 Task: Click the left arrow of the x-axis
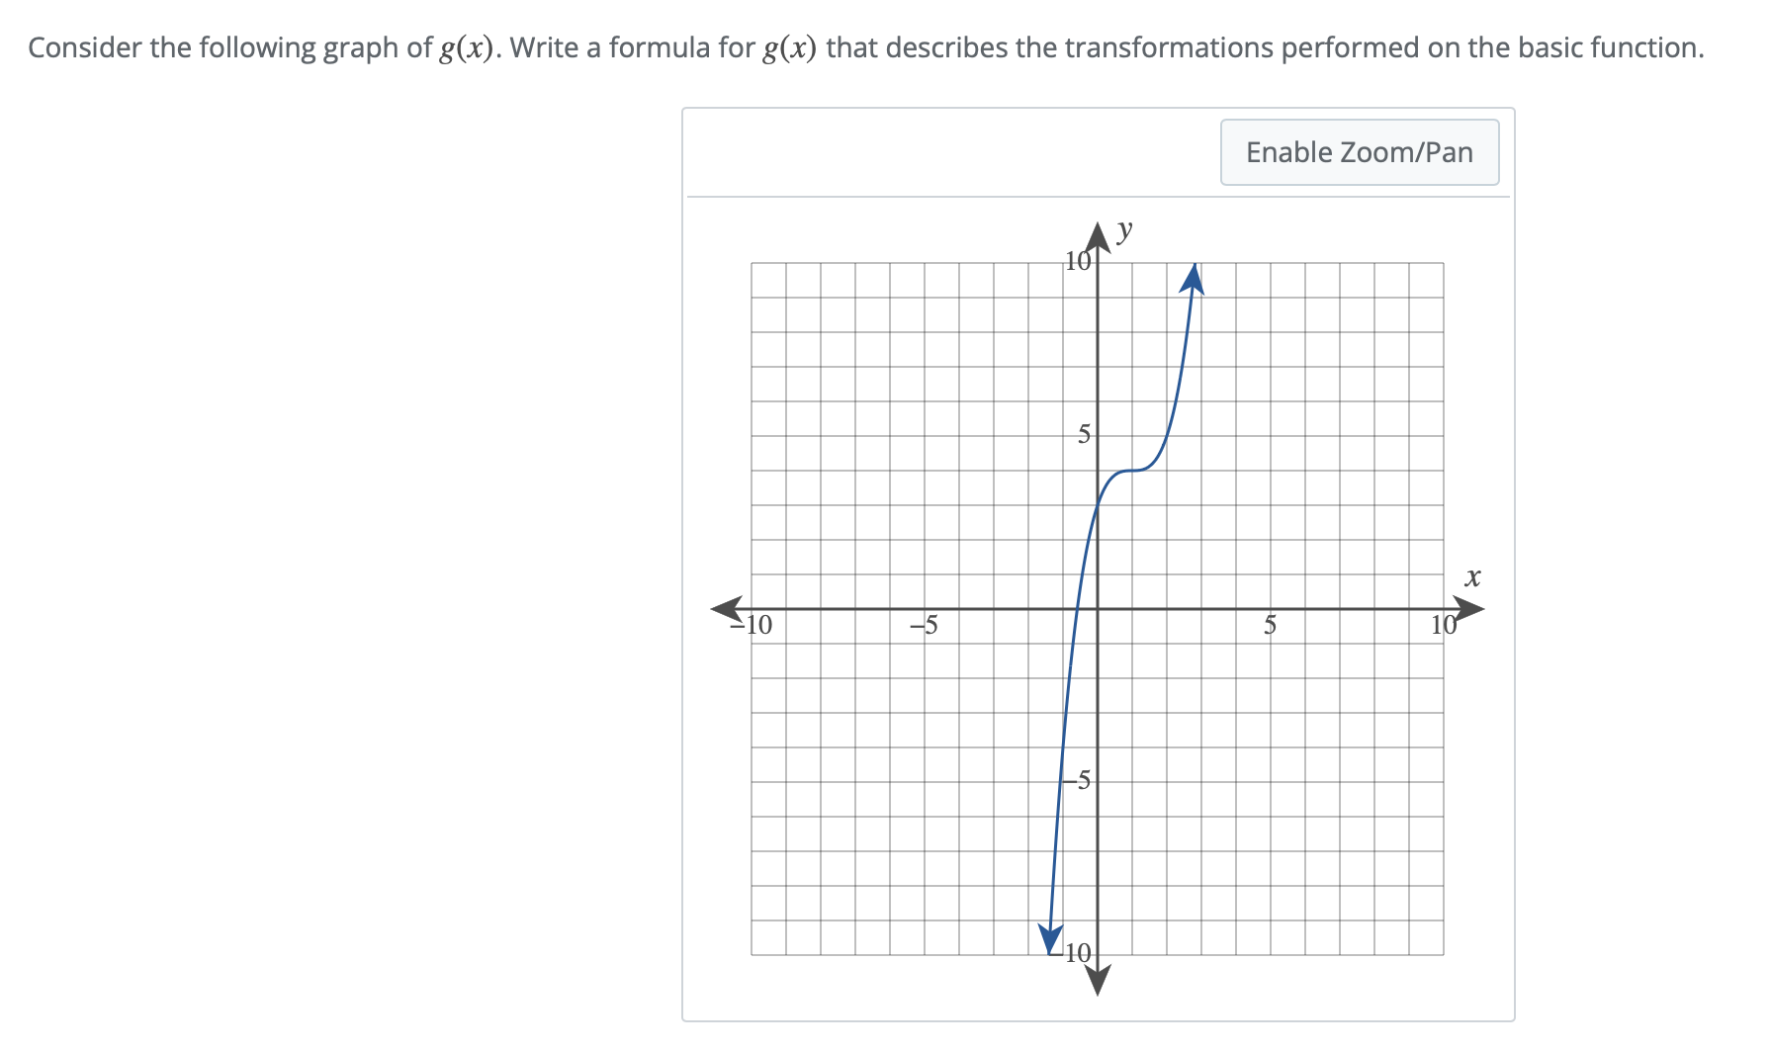[724, 607]
